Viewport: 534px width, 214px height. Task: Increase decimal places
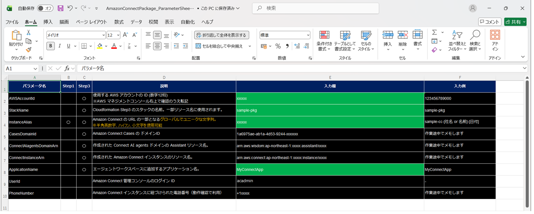[x=297, y=46]
